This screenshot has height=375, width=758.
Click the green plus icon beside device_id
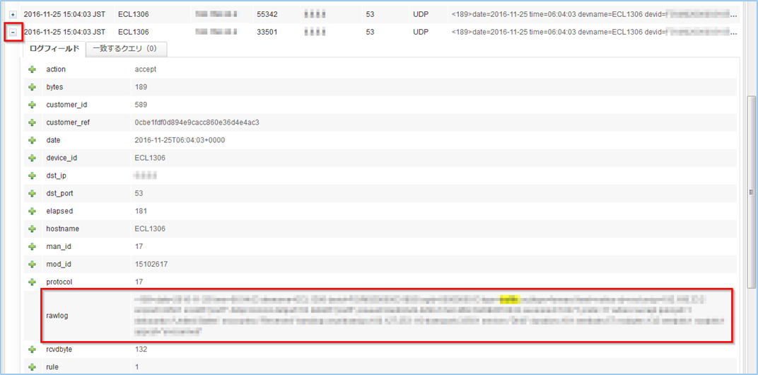[x=33, y=158]
